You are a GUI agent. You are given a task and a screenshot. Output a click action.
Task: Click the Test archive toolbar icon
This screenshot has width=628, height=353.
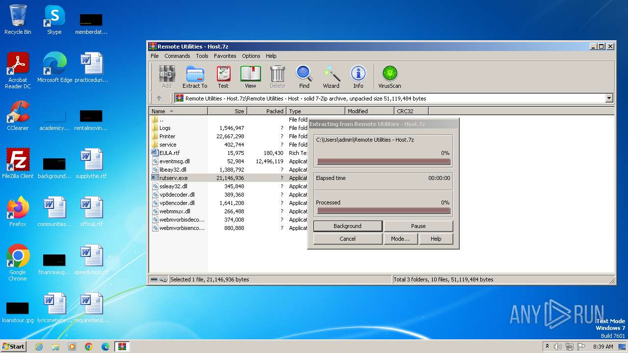pyautogui.click(x=223, y=77)
